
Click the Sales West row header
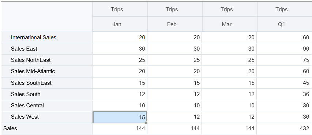click(x=47, y=117)
